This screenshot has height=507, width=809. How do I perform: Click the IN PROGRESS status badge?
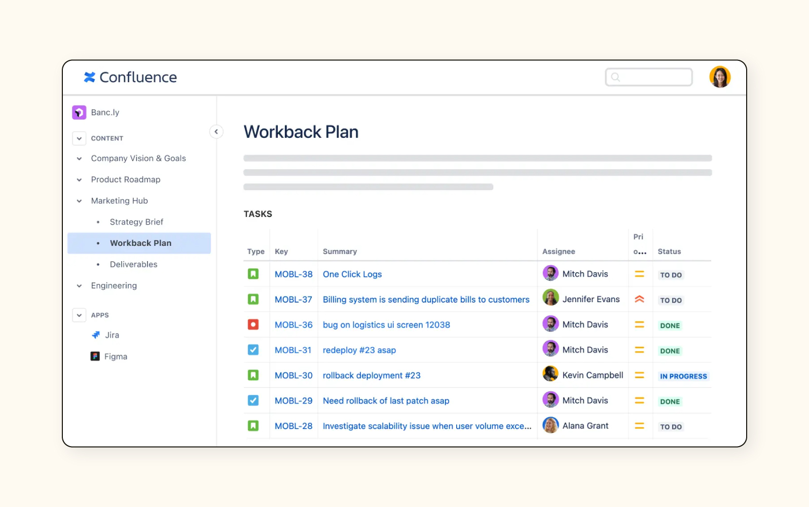[683, 376]
